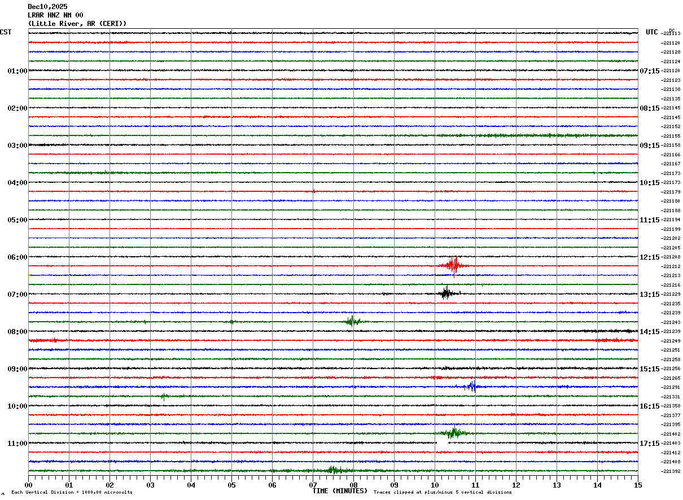The image size is (683, 500).
Task: Select the 06:00 CST time label
Action: (x=17, y=257)
